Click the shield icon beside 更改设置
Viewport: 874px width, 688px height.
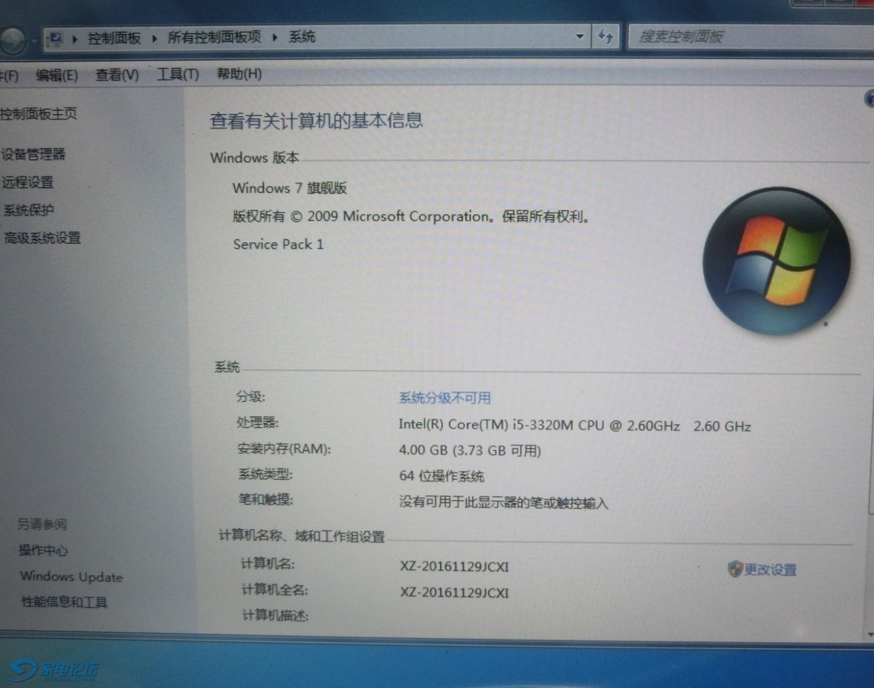click(734, 569)
